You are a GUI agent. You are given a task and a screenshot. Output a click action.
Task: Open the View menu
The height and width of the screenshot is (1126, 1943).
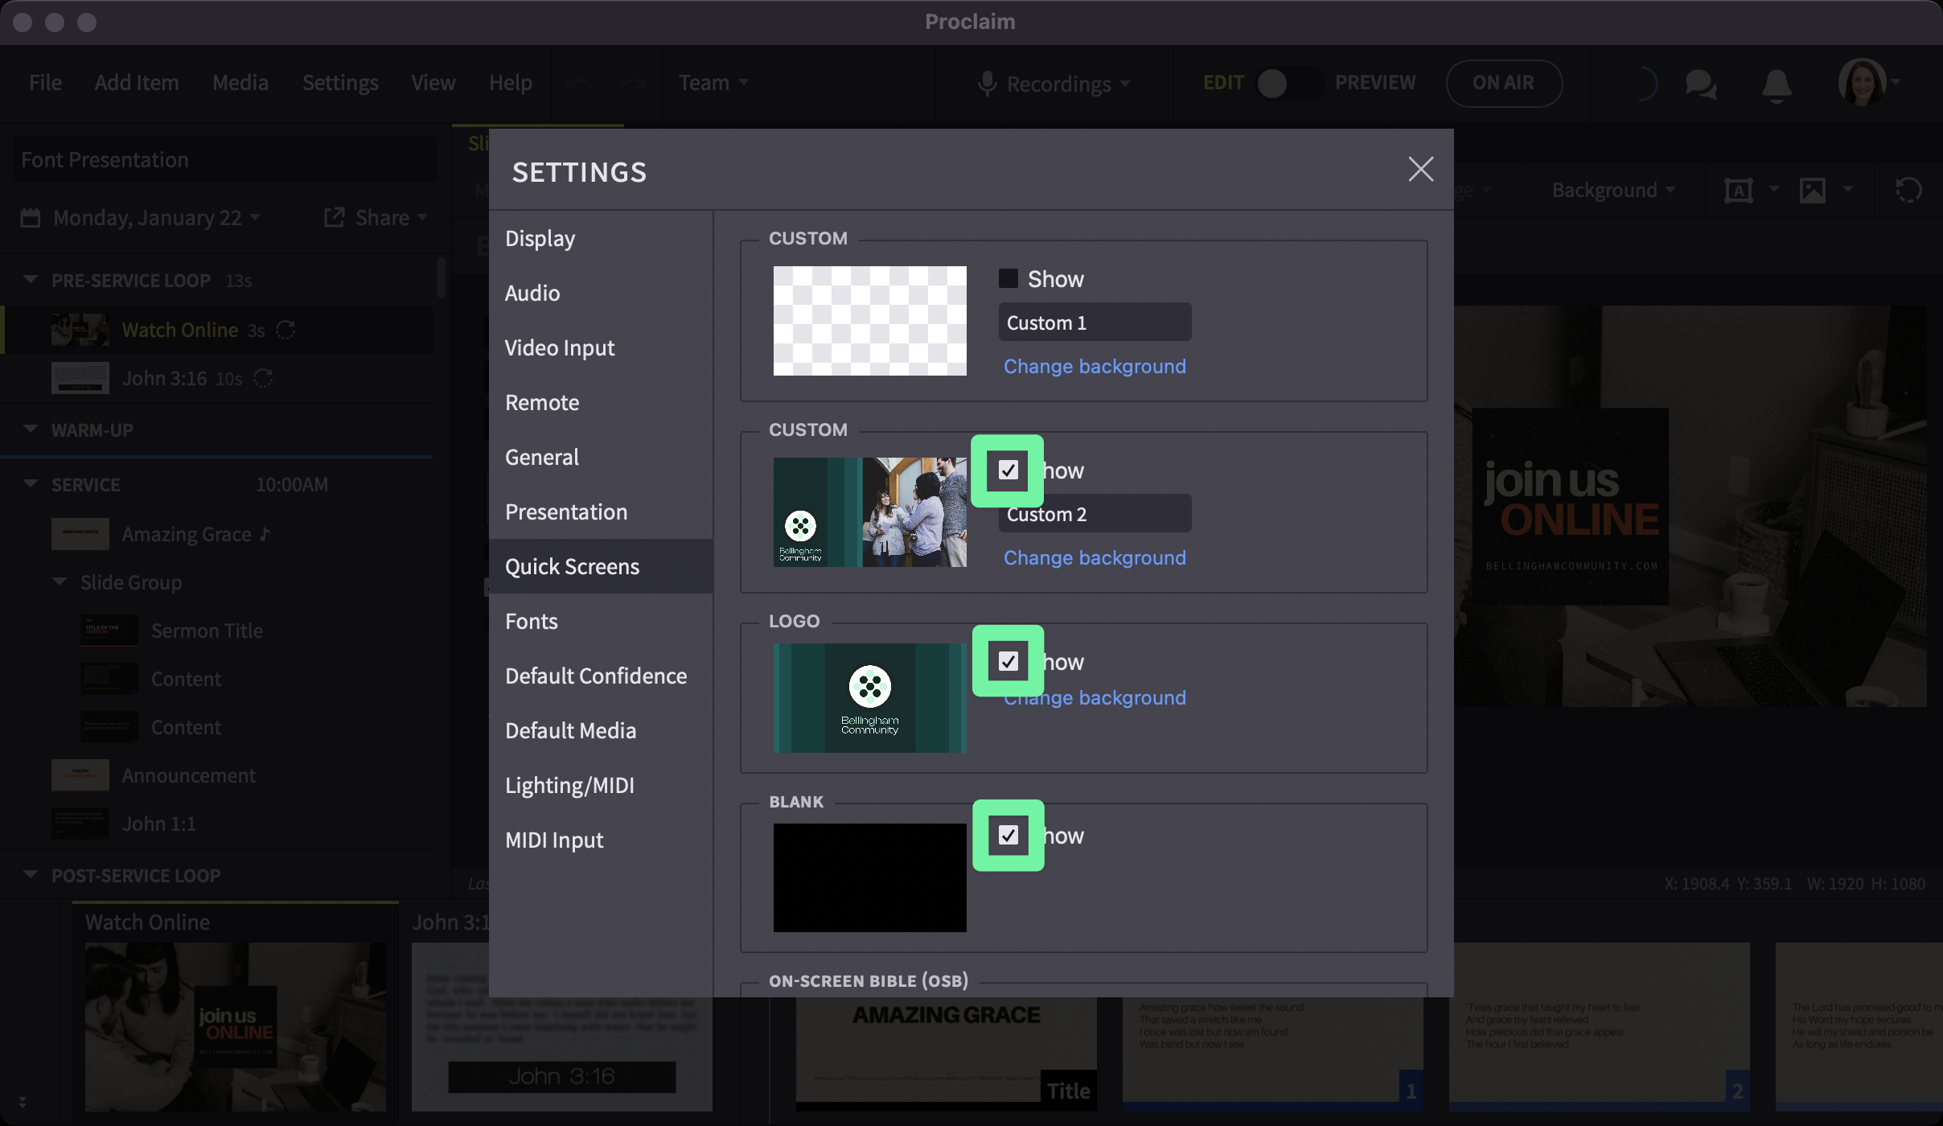coord(433,83)
